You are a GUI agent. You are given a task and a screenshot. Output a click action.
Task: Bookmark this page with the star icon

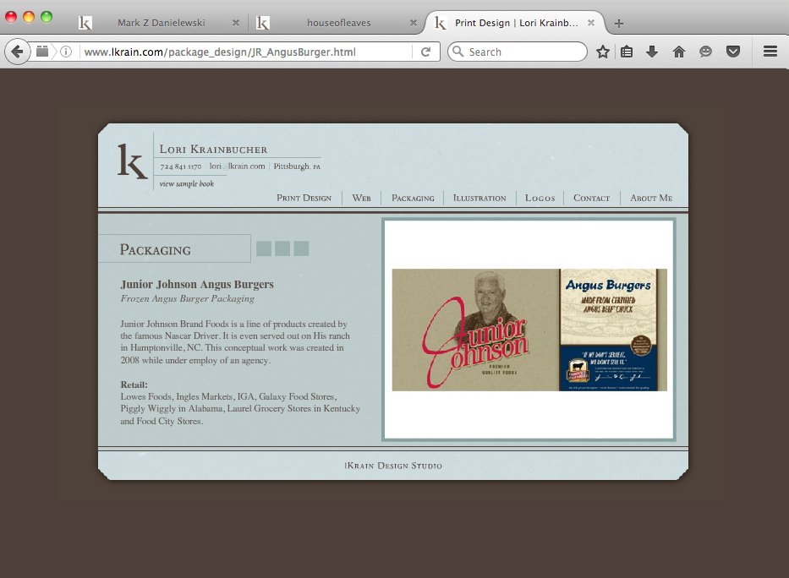[602, 52]
